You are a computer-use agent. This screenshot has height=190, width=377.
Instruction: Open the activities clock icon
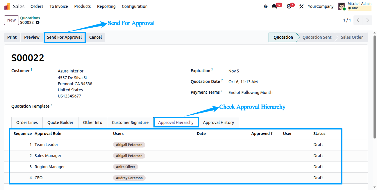[x=289, y=6]
